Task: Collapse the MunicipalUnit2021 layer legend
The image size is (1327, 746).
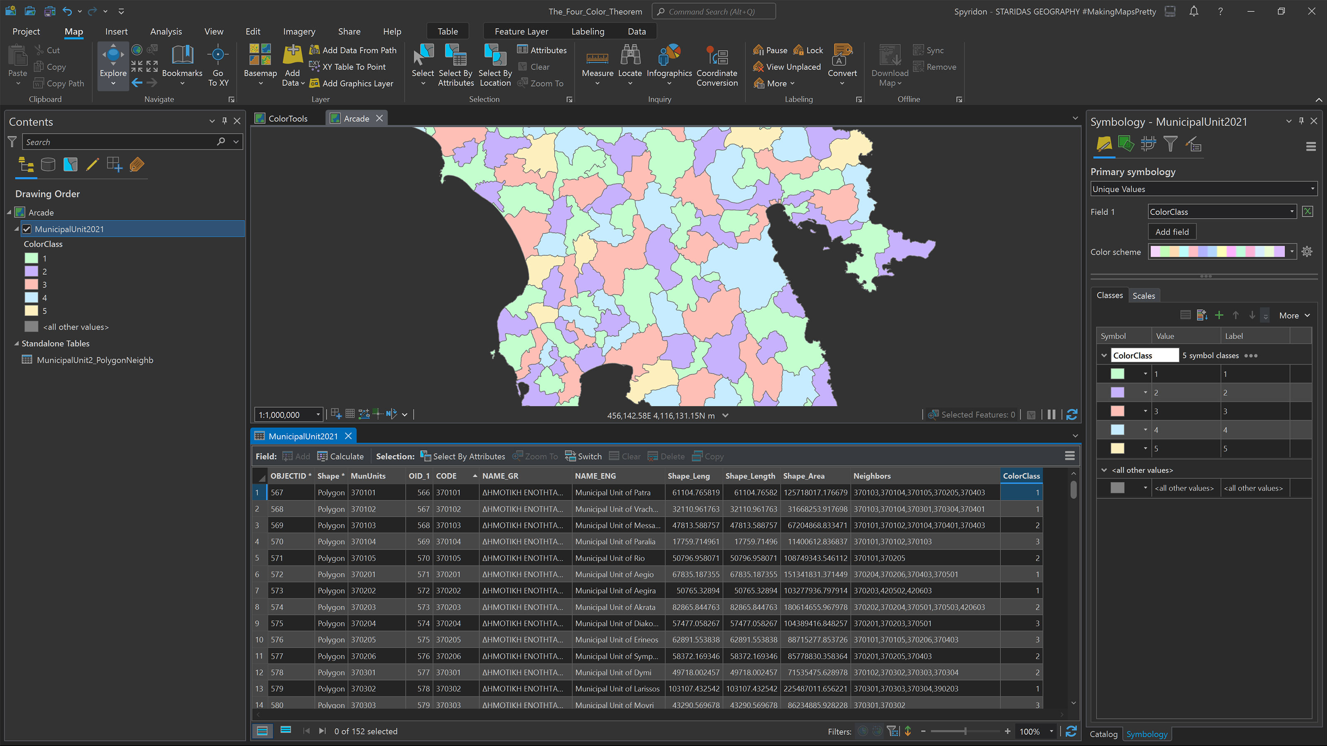Action: point(16,229)
